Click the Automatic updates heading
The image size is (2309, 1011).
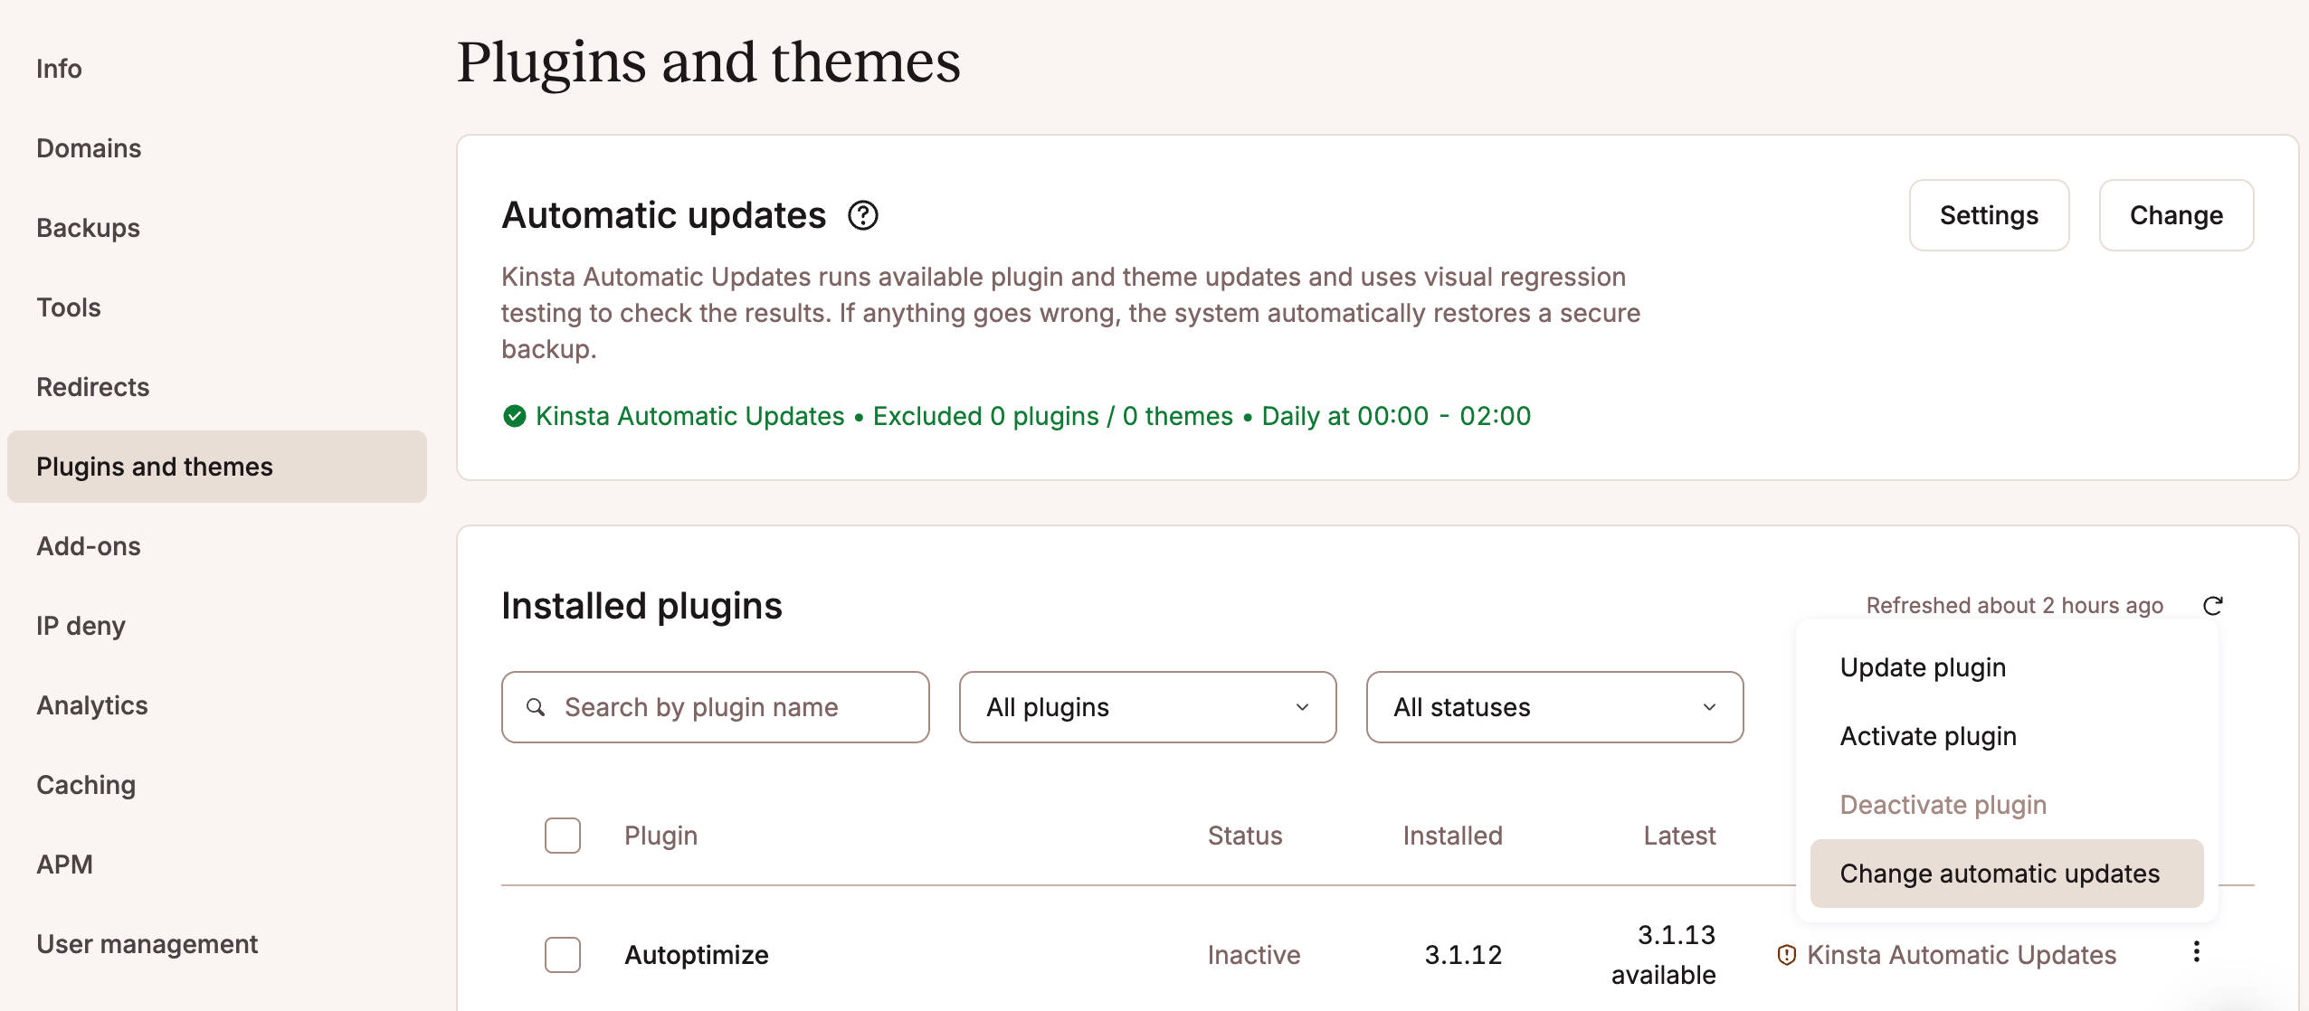pos(663,215)
